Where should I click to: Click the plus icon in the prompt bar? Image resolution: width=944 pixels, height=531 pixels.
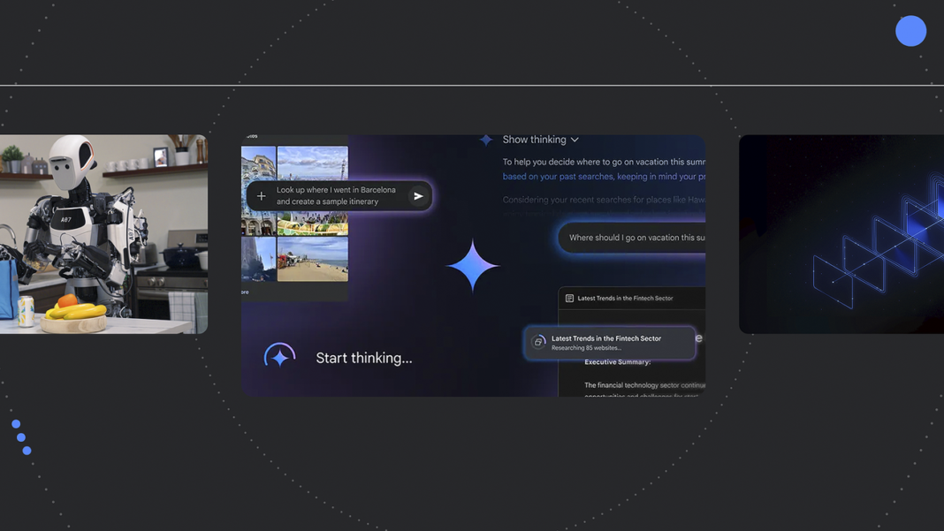[261, 195]
